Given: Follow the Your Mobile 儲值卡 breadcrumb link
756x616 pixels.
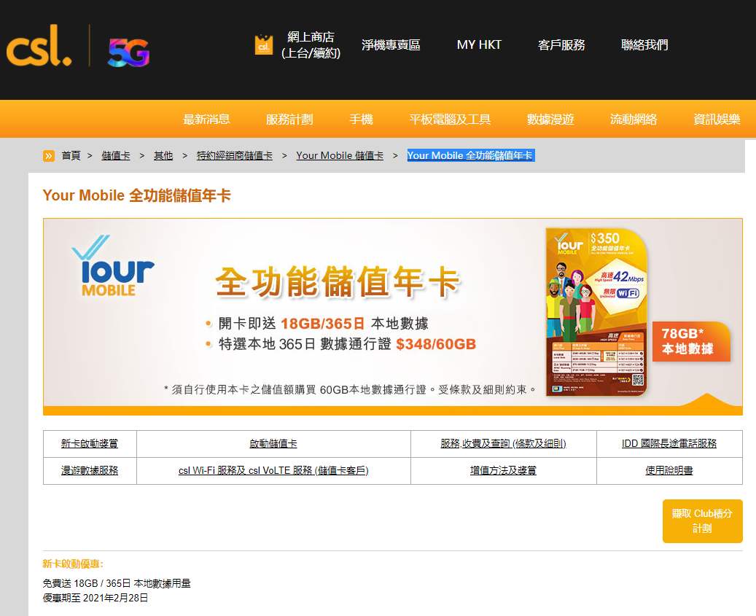Looking at the screenshot, I should point(340,156).
